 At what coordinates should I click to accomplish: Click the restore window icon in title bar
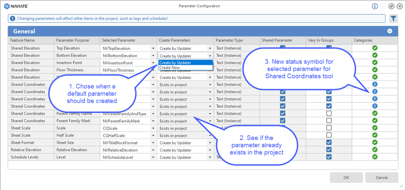[392, 6]
